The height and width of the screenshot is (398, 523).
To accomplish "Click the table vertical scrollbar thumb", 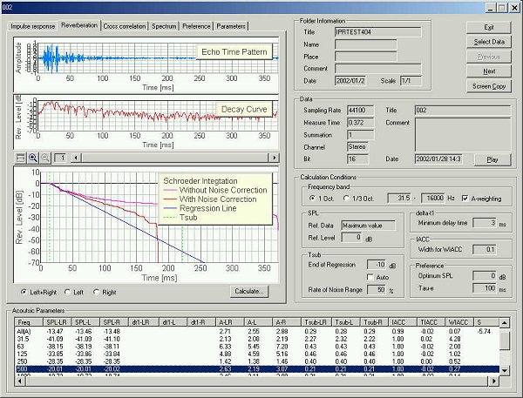I will point(505,341).
